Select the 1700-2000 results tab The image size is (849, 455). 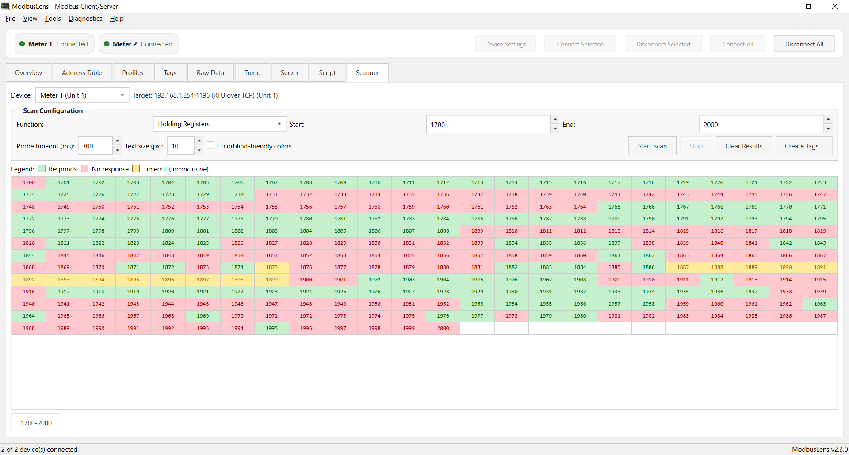pyautogui.click(x=36, y=423)
